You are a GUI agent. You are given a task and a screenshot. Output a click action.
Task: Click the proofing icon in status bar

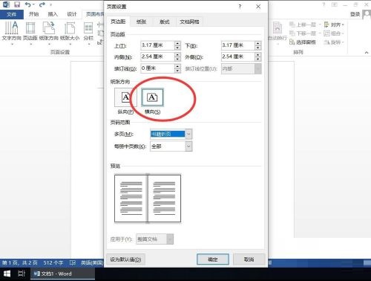click(x=73, y=262)
